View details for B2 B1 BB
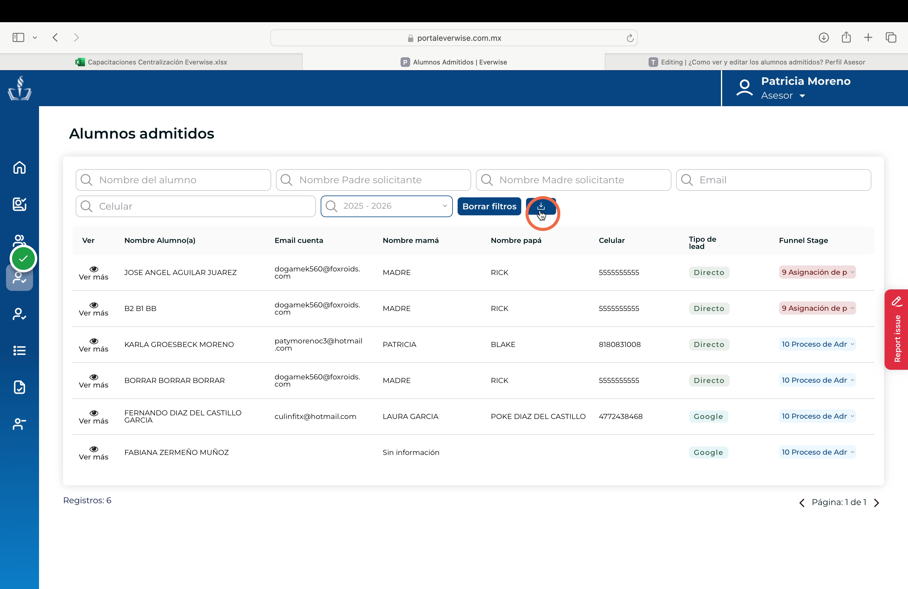 pyautogui.click(x=93, y=309)
